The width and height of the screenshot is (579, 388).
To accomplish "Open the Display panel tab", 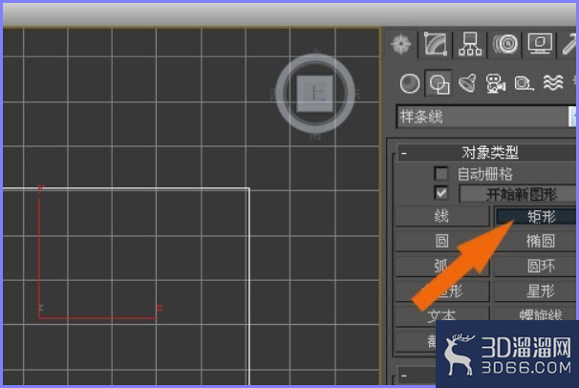I will tap(540, 44).
